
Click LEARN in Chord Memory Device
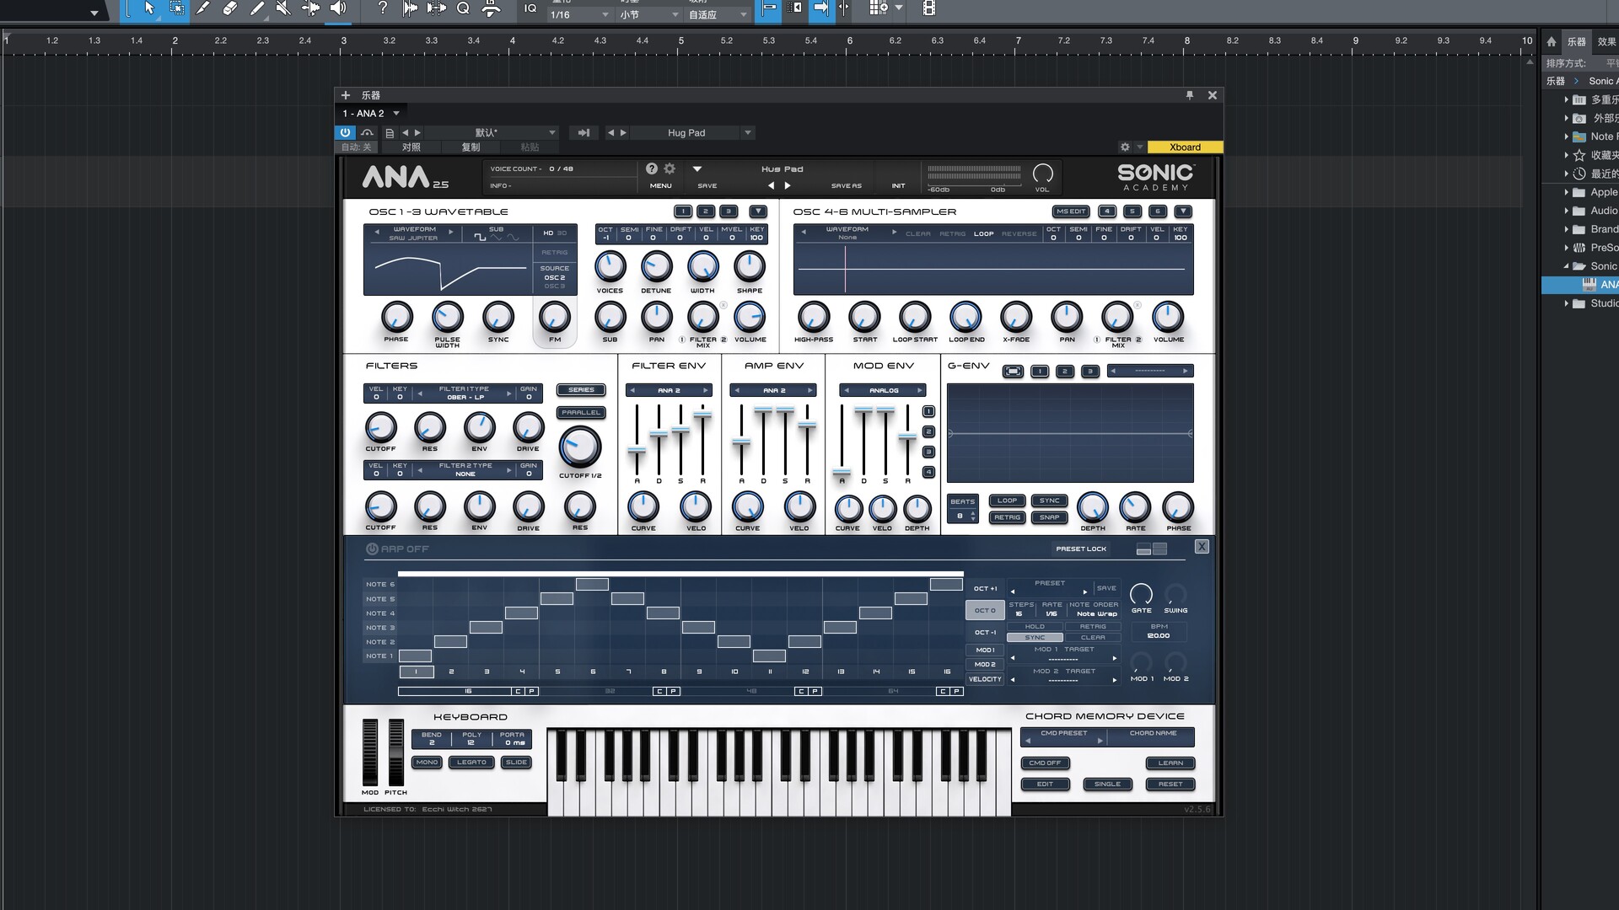point(1170,763)
